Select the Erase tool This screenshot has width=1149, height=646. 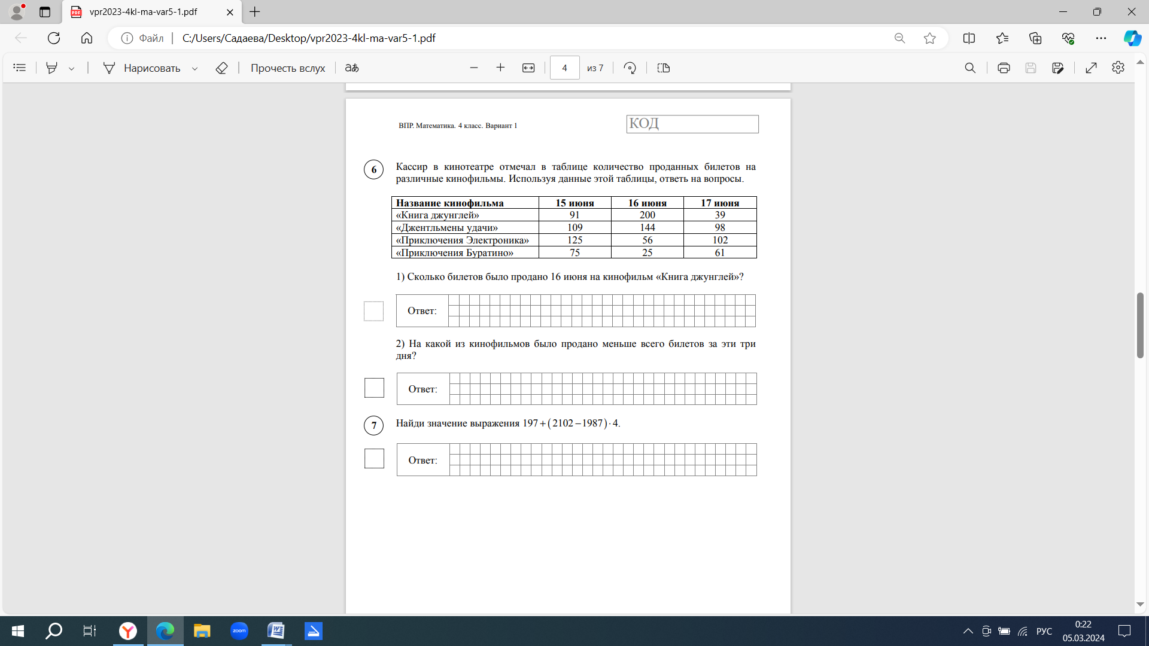click(221, 68)
